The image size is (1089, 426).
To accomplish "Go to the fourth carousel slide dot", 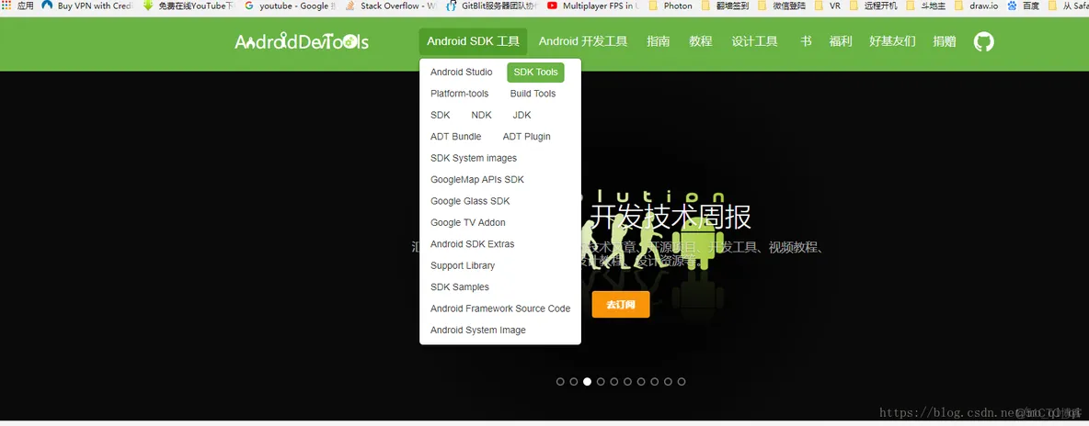I will [601, 382].
